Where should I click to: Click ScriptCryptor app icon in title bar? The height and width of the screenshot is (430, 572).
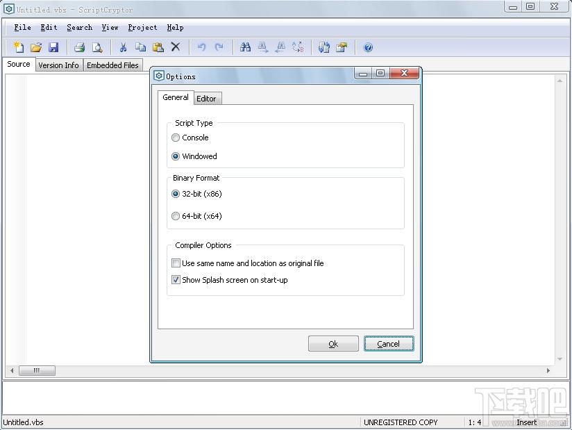click(x=9, y=9)
